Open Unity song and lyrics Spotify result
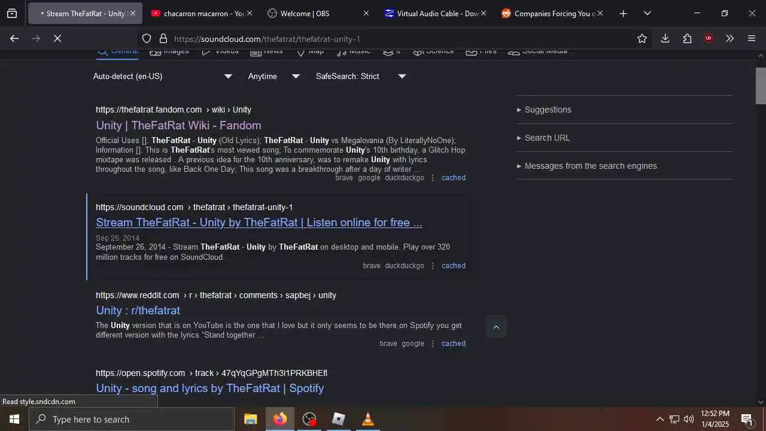This screenshot has width=766, height=431. [x=209, y=388]
